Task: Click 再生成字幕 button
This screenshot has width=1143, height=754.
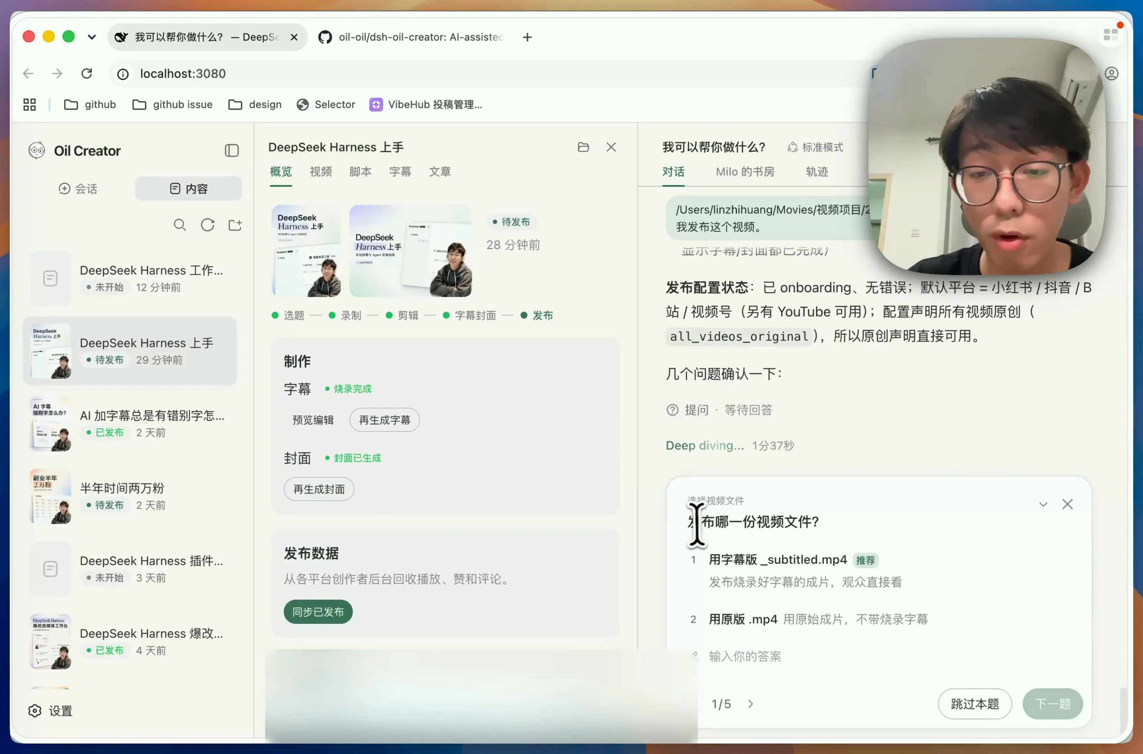Action: (x=384, y=420)
